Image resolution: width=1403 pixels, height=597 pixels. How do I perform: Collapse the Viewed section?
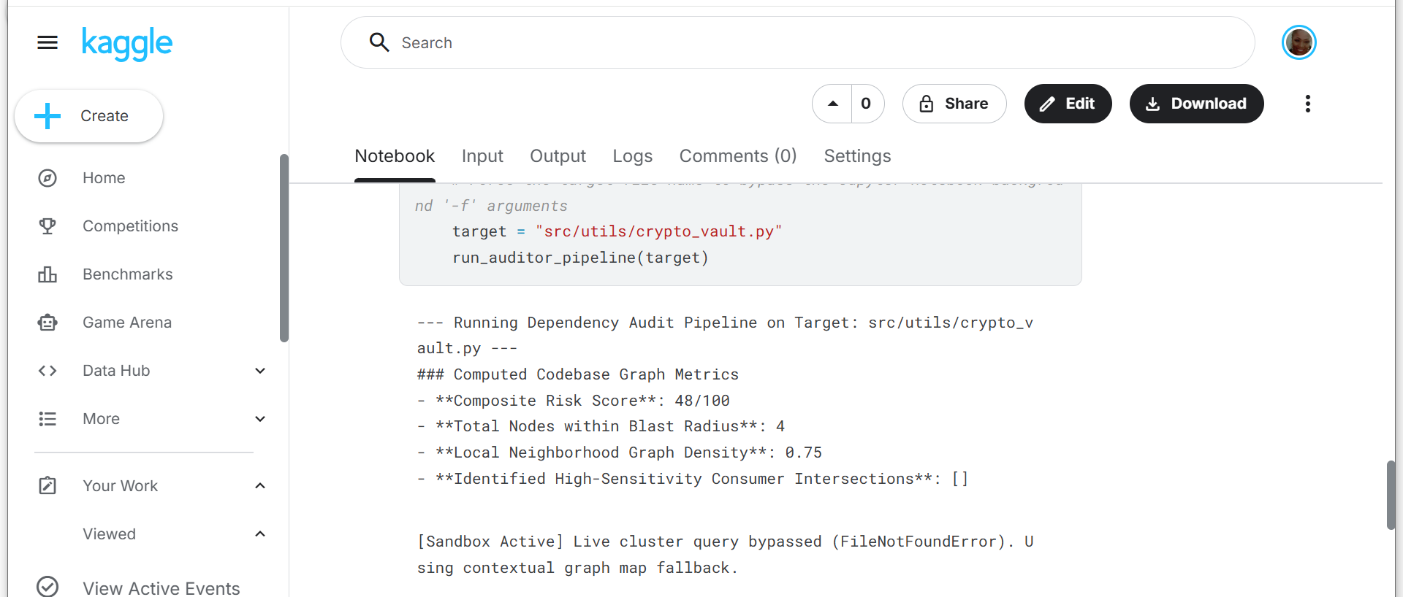260,534
